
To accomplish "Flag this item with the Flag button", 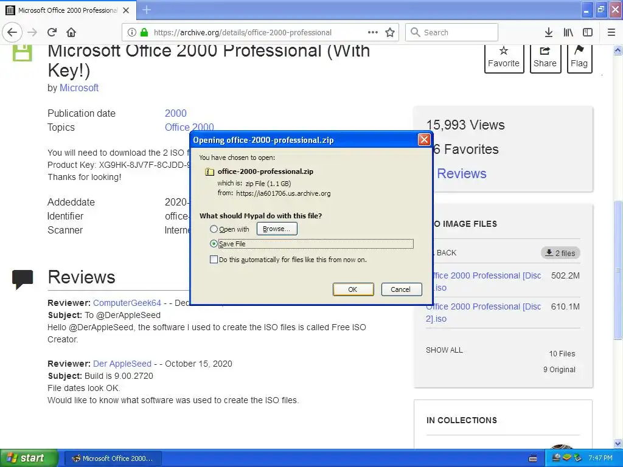I will [579, 58].
